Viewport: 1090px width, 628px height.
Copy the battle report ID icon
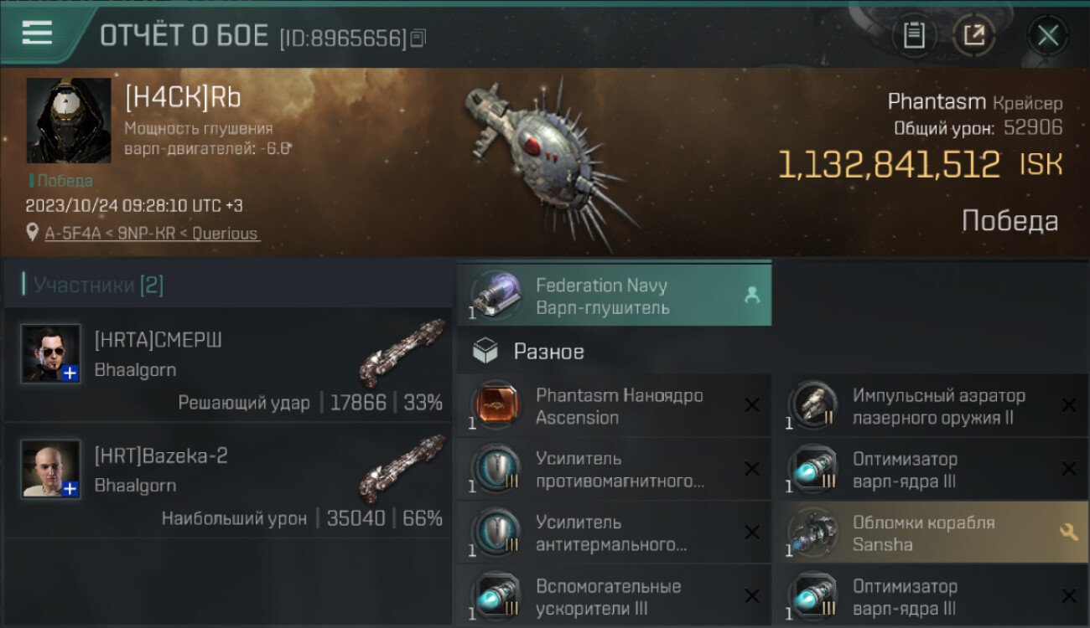418,37
